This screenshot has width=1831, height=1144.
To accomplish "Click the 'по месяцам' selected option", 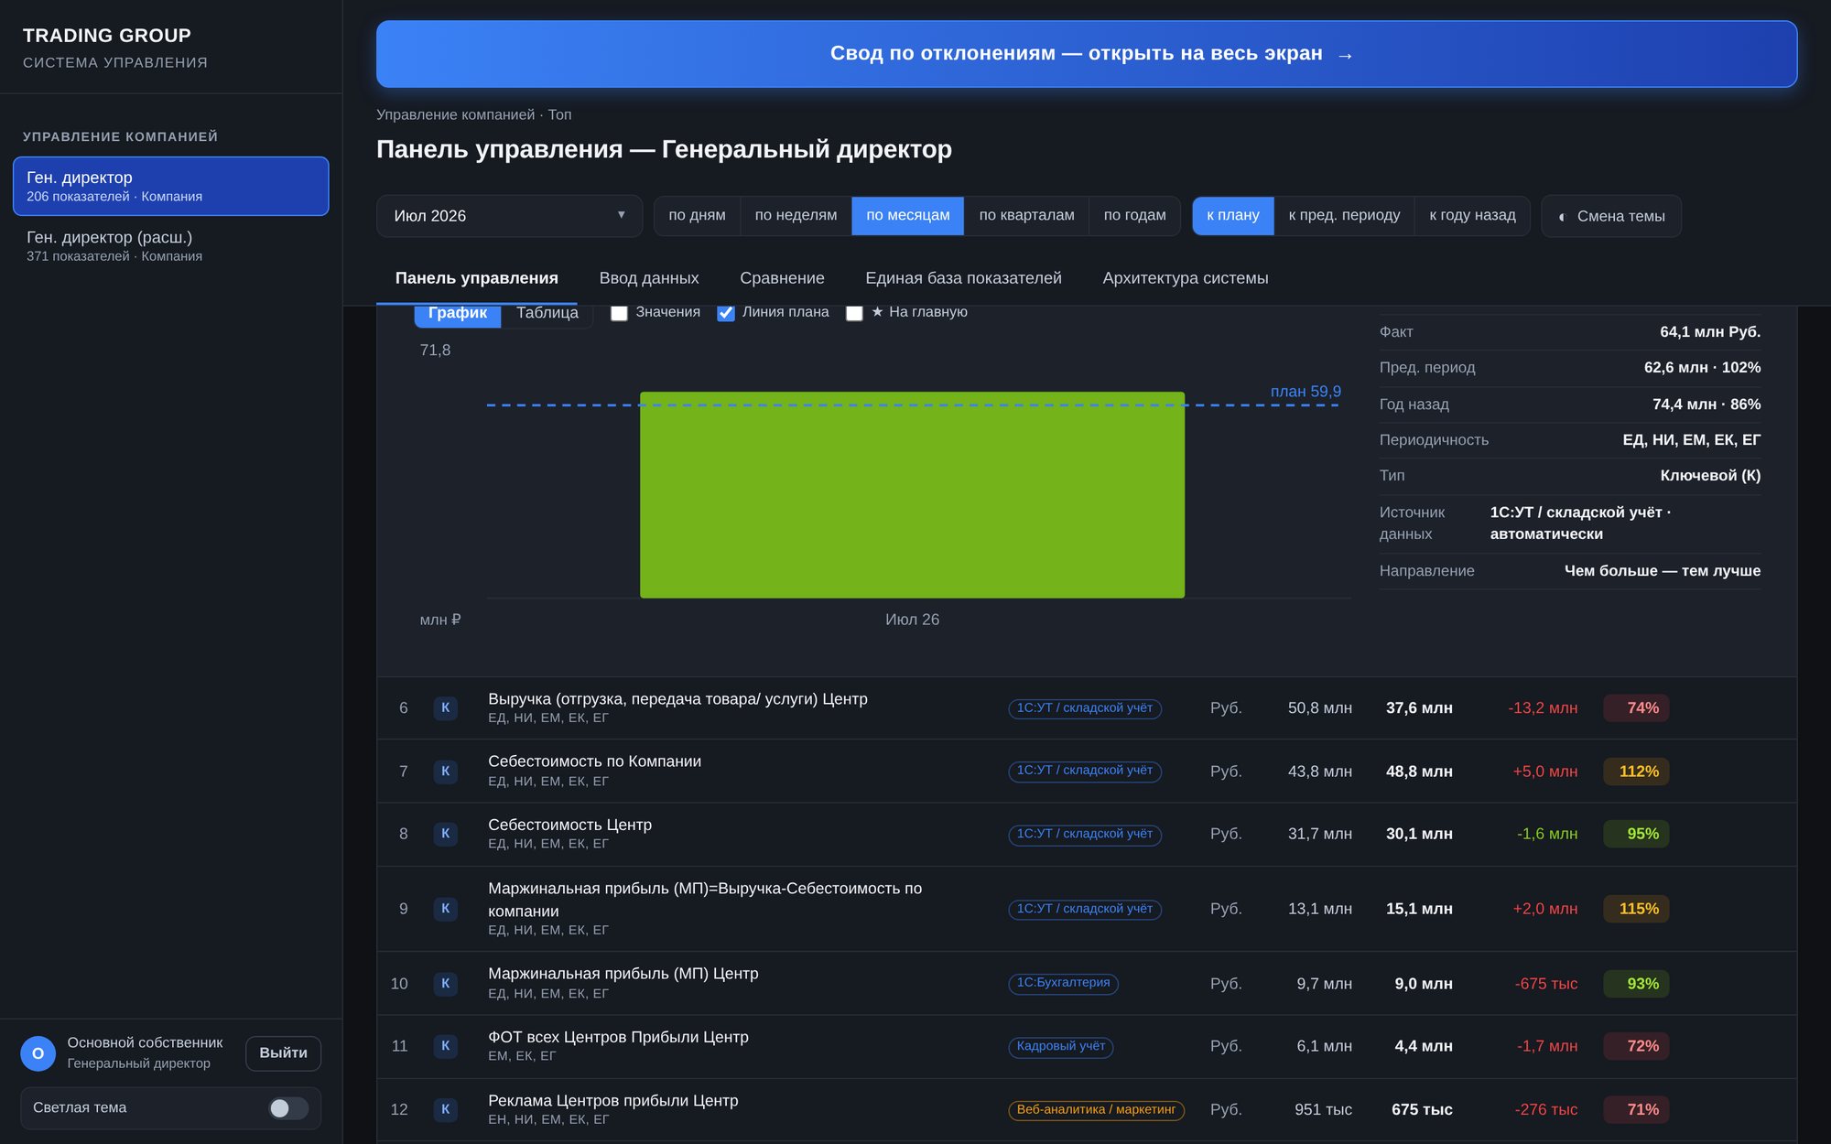I will coord(908,216).
